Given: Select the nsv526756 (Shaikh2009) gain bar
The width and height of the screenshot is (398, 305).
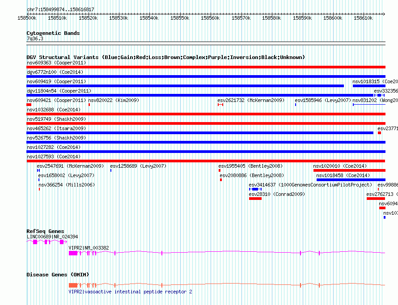Looking at the screenshot, I should point(206,142).
